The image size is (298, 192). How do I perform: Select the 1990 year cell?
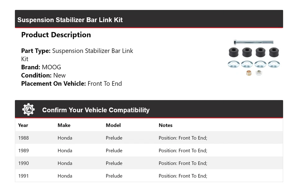(x=24, y=163)
